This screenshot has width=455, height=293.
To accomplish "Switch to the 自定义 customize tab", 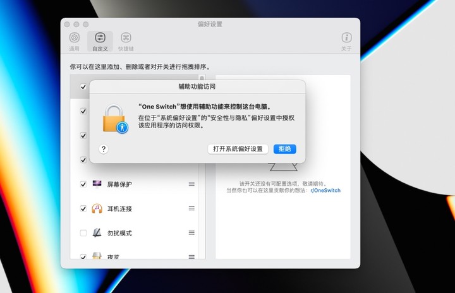I will [x=100, y=42].
